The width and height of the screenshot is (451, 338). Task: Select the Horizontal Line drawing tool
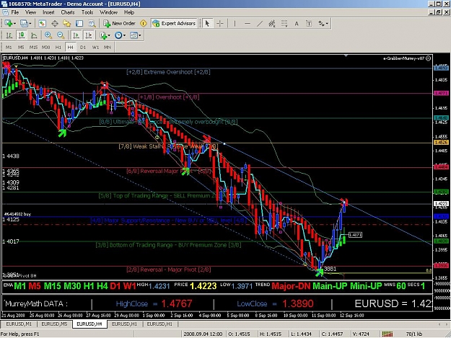point(247,24)
